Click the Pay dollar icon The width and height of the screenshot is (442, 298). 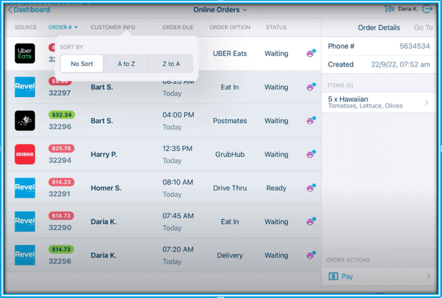[x=333, y=277]
